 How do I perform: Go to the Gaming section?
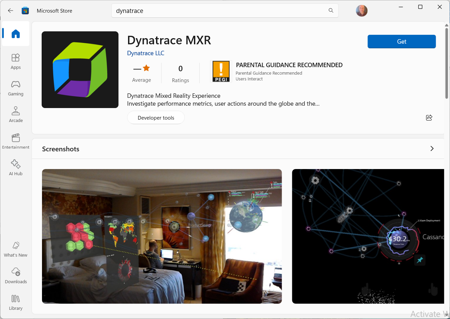click(16, 88)
